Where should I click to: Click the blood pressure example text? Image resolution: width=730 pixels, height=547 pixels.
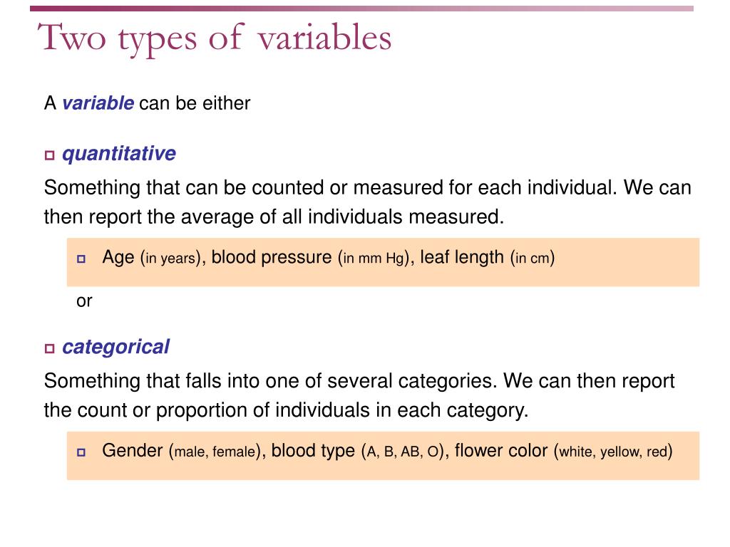(272, 257)
